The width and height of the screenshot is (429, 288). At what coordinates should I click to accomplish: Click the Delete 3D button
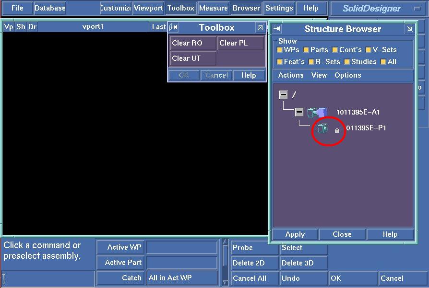tap(304, 263)
